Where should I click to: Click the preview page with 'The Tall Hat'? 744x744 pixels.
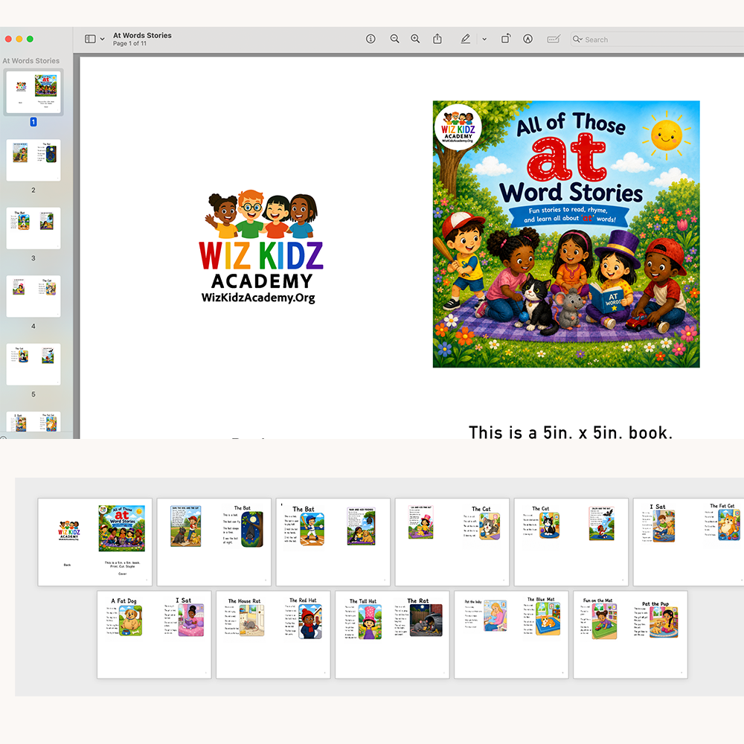[x=392, y=635]
